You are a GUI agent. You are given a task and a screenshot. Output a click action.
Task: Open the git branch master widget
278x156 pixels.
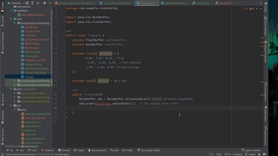tap(250, 154)
